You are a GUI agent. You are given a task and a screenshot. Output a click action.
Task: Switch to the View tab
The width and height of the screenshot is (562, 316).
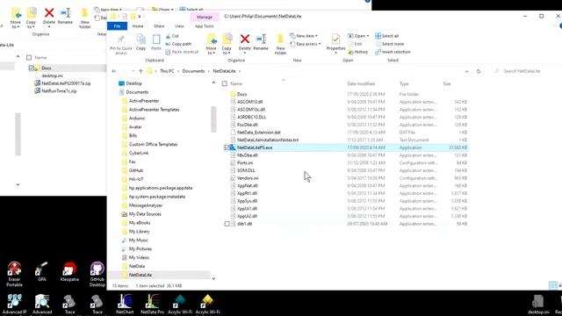coord(179,26)
